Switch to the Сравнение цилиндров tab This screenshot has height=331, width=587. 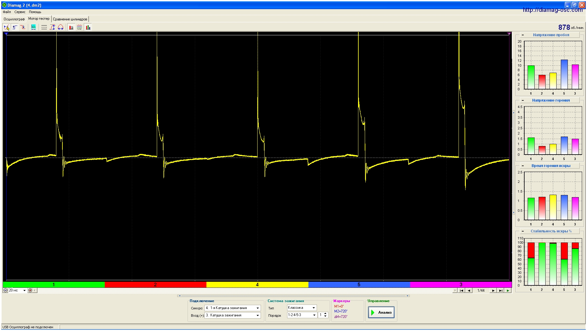(70, 19)
